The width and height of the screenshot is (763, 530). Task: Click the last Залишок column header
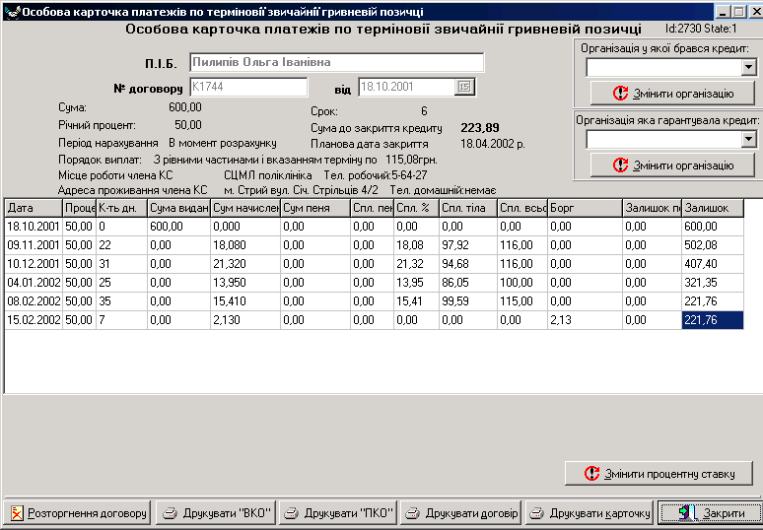(x=713, y=208)
